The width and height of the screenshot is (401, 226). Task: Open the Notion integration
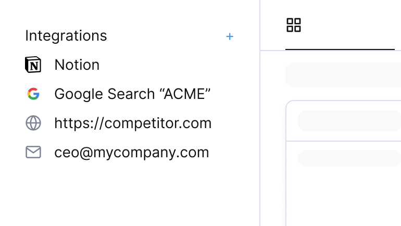[x=77, y=65]
